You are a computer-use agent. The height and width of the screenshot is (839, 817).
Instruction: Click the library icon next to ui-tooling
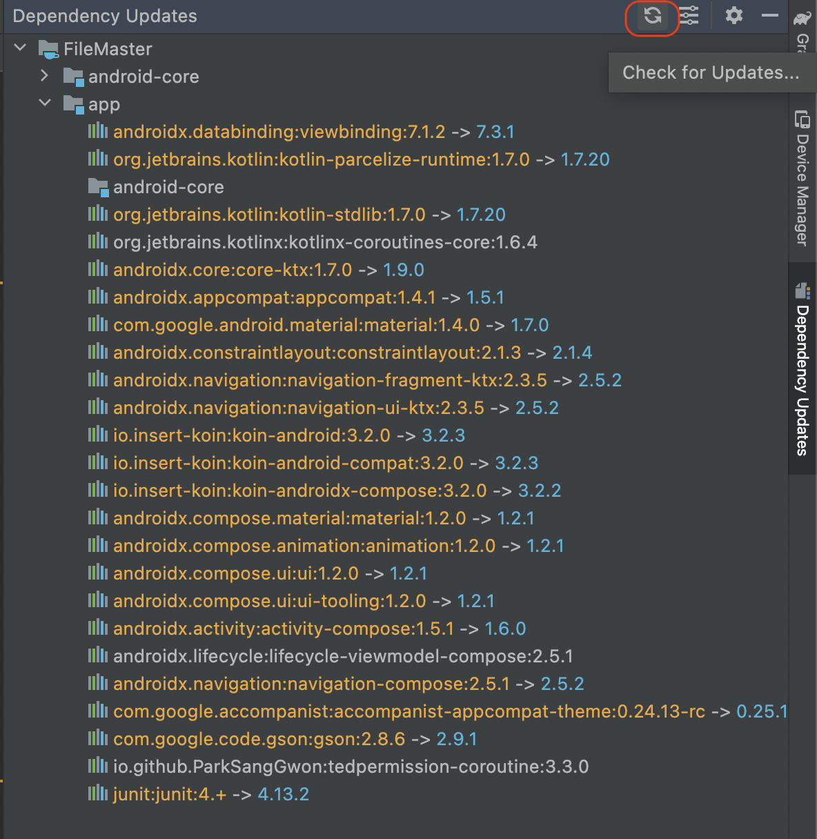(98, 600)
